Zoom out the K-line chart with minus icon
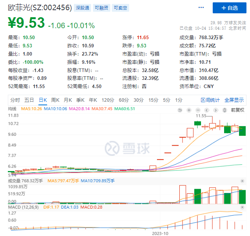 coord(198,110)
